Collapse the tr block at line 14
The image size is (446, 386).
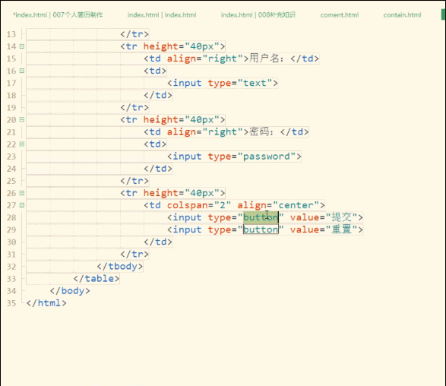tap(22, 46)
